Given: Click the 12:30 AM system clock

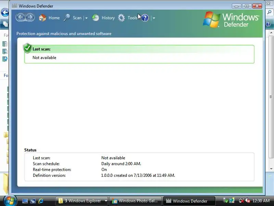Looking at the screenshot, I should [261, 201].
